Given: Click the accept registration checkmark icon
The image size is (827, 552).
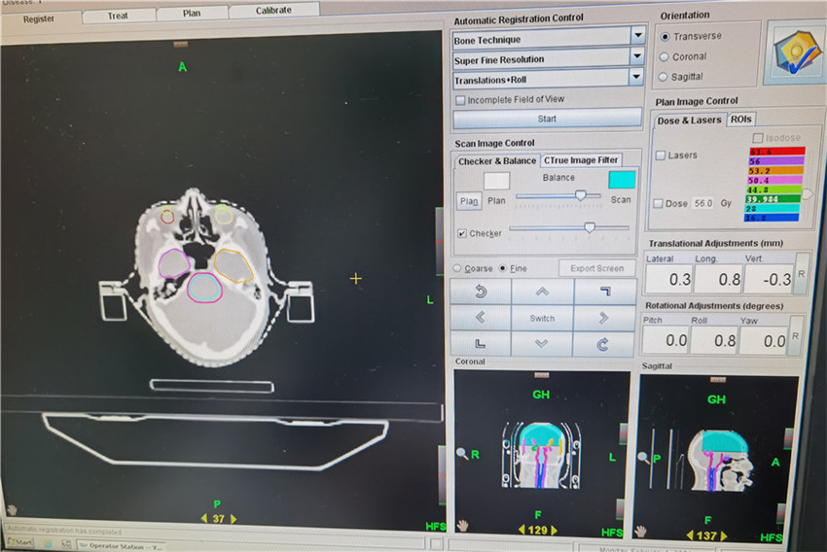Looking at the screenshot, I should click(796, 52).
